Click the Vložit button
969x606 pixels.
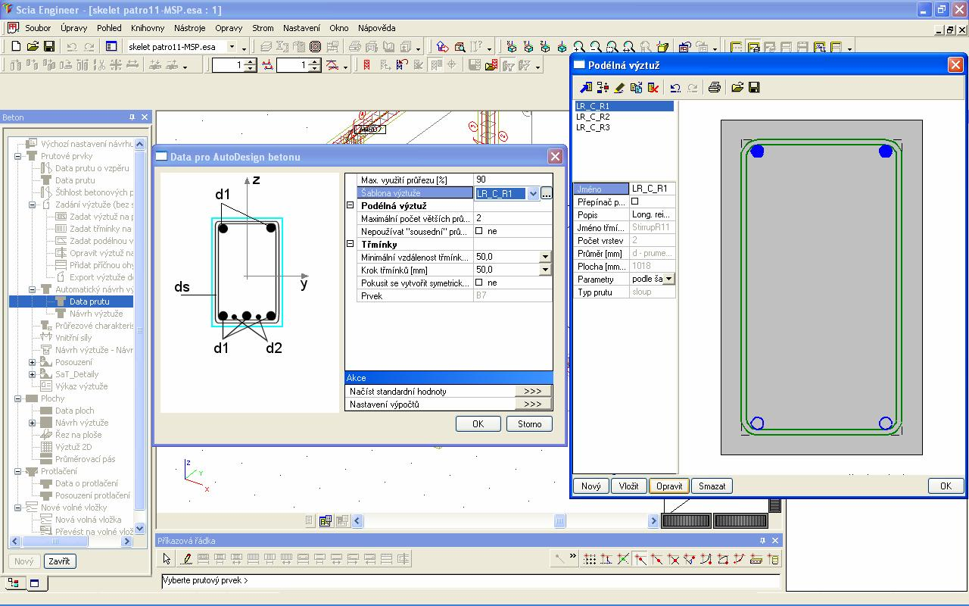click(x=629, y=486)
